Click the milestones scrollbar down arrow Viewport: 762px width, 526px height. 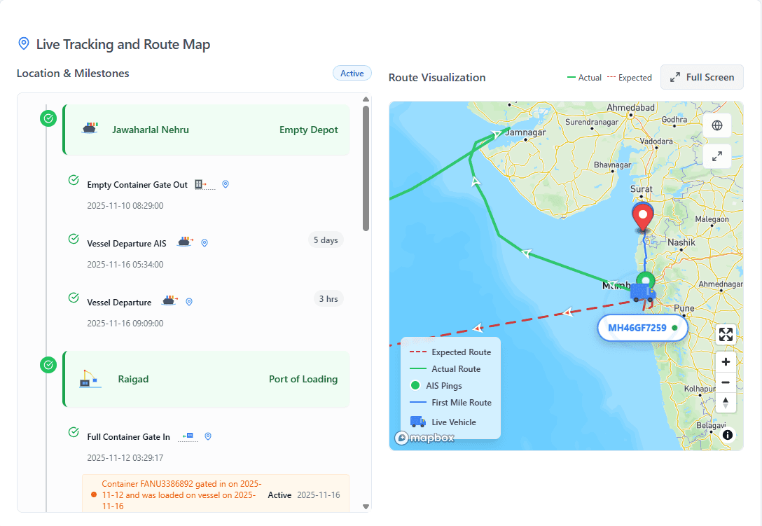pyautogui.click(x=366, y=506)
